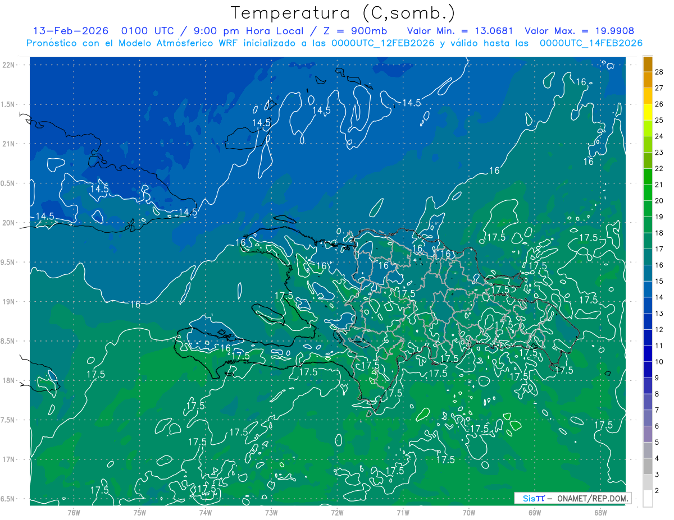
Task: Click the '13' value on the color scale
Action: [659, 313]
